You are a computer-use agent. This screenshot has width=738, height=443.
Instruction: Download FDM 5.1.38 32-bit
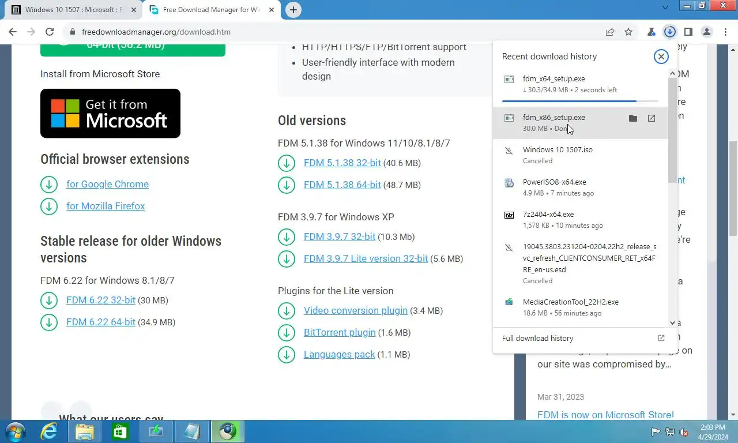point(342,163)
